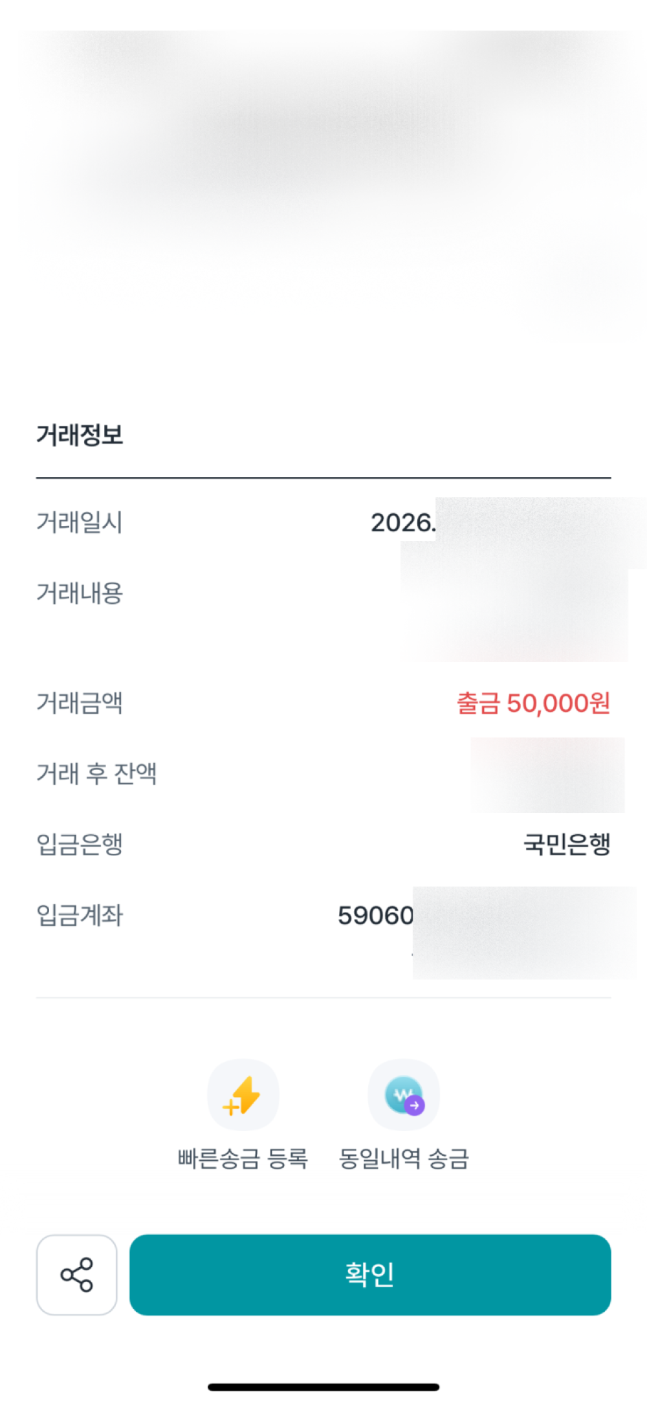The height and width of the screenshot is (1403, 647).
Task: Tap the iOS home indicator bar
Action: pos(323,1387)
